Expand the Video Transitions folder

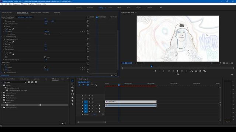pos(2,107)
